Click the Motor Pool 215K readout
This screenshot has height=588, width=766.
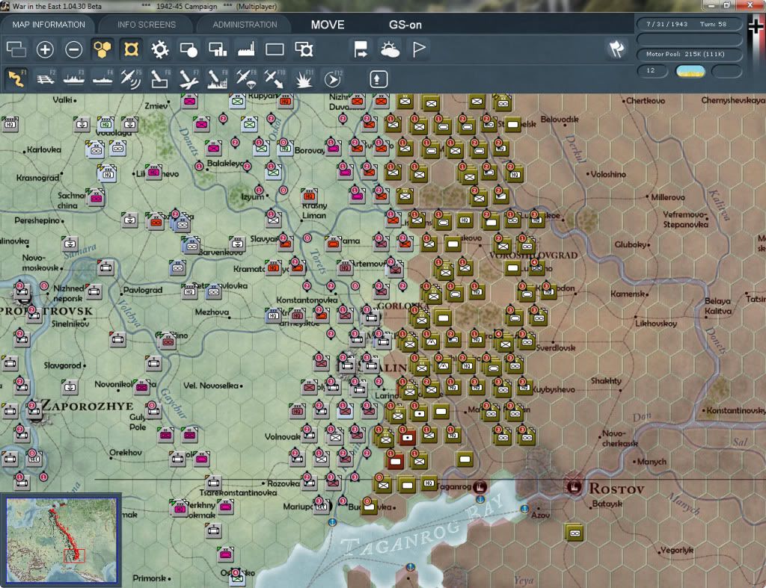click(689, 54)
